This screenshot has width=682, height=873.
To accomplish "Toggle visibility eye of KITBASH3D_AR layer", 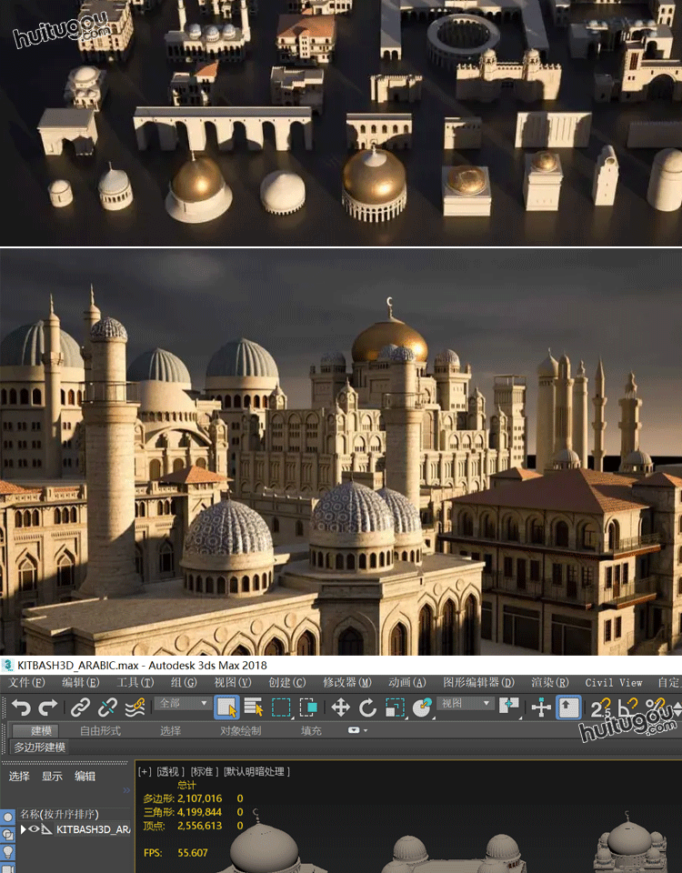I will pyautogui.click(x=34, y=829).
